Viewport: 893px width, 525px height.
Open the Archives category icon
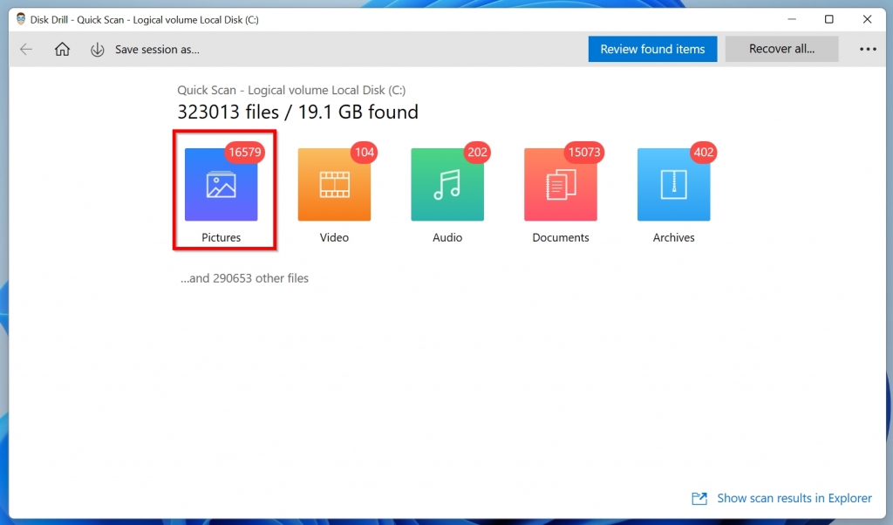click(x=673, y=183)
